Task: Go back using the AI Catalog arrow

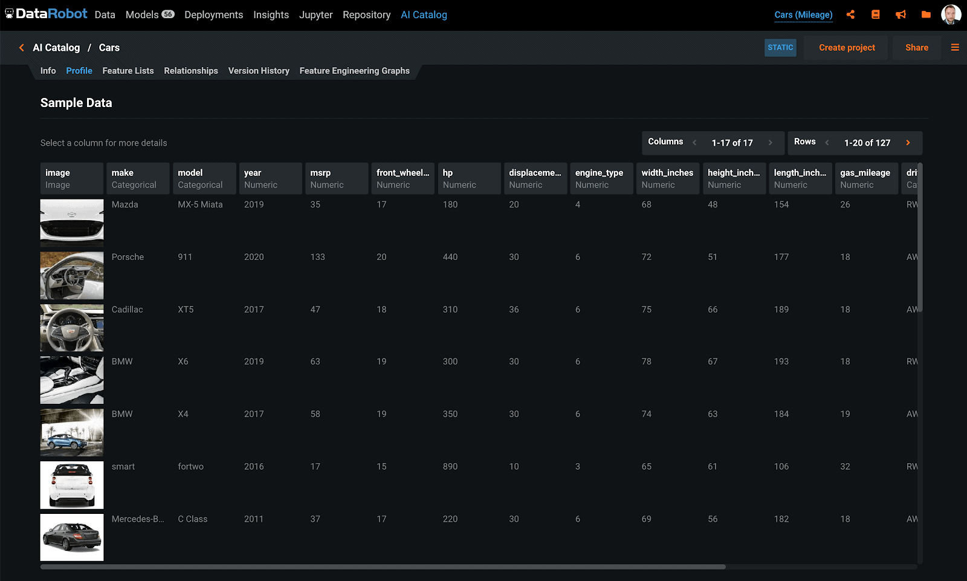Action: click(x=22, y=48)
